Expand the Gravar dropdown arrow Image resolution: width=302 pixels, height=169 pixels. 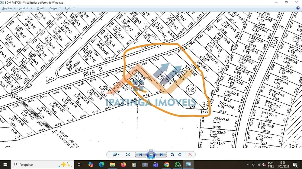(x=60, y=8)
